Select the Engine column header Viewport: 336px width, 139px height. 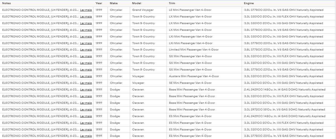tap(249, 3)
